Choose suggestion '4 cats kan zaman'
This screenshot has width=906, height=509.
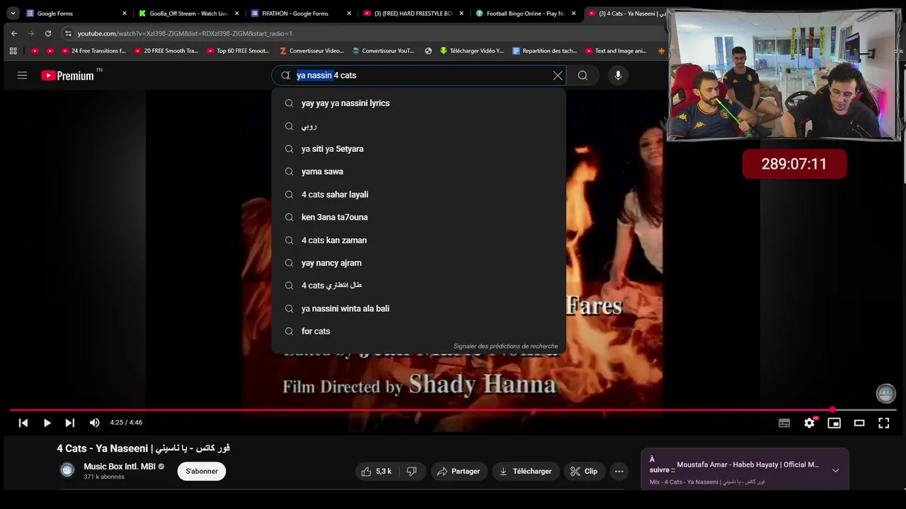(x=419, y=240)
